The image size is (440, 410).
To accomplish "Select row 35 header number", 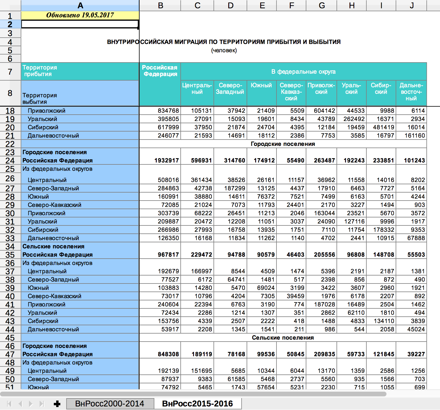I will [x=10, y=255].
